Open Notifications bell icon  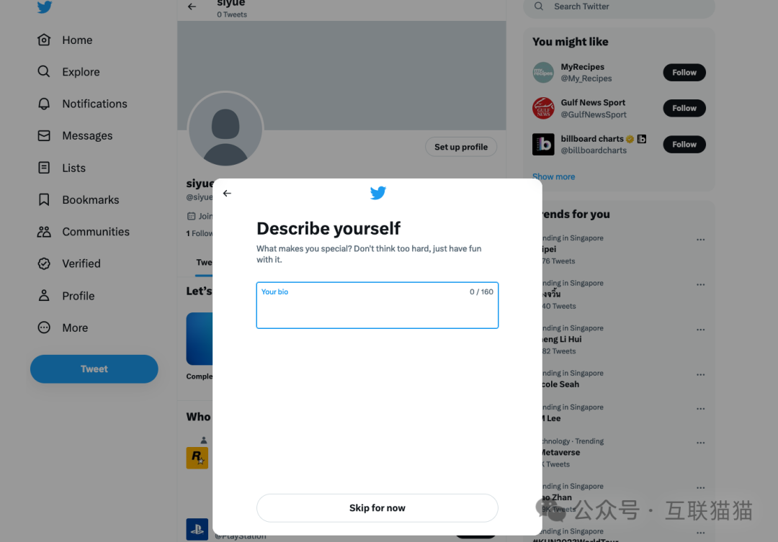(x=44, y=104)
